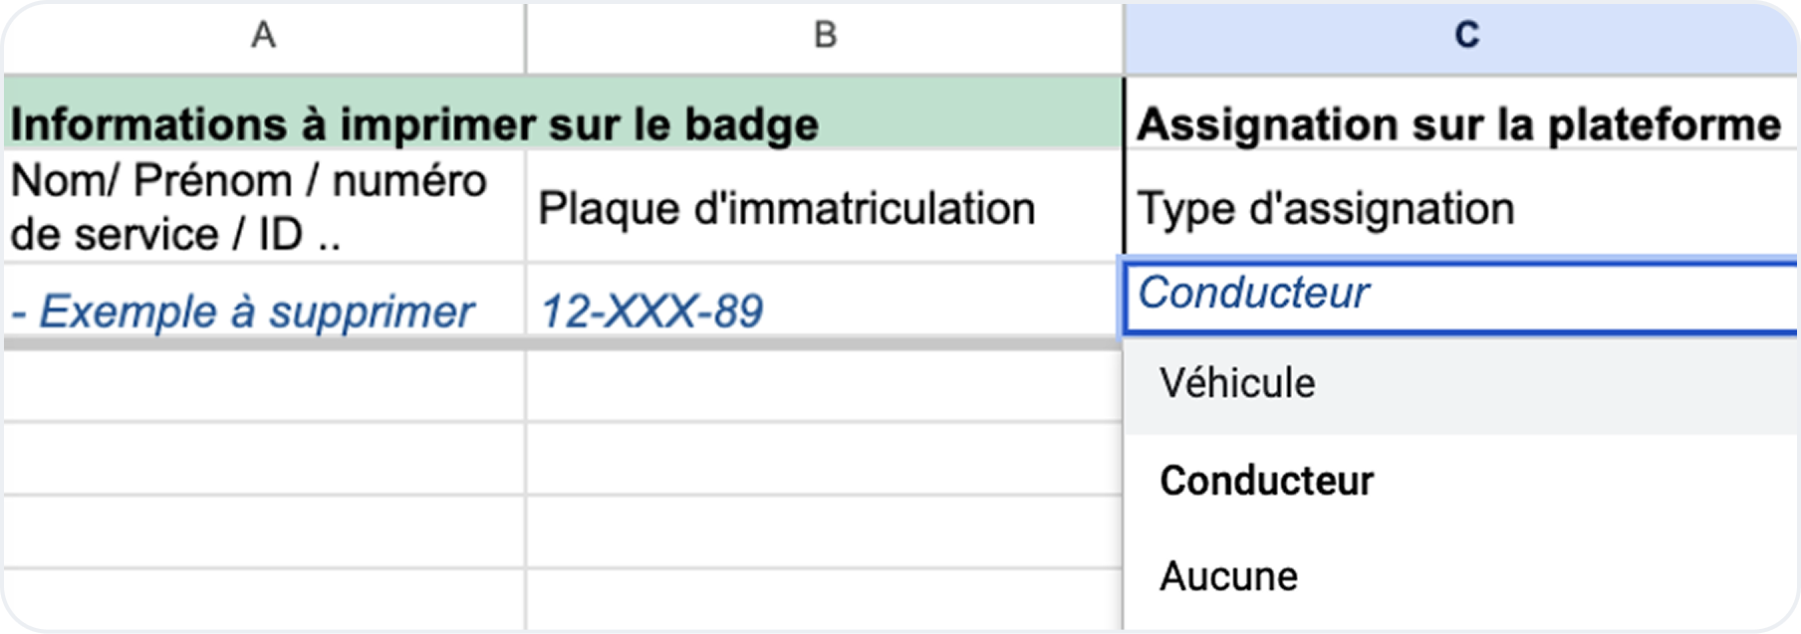This screenshot has width=1801, height=634.
Task: Click third empty cell in column B
Action: (x=825, y=531)
